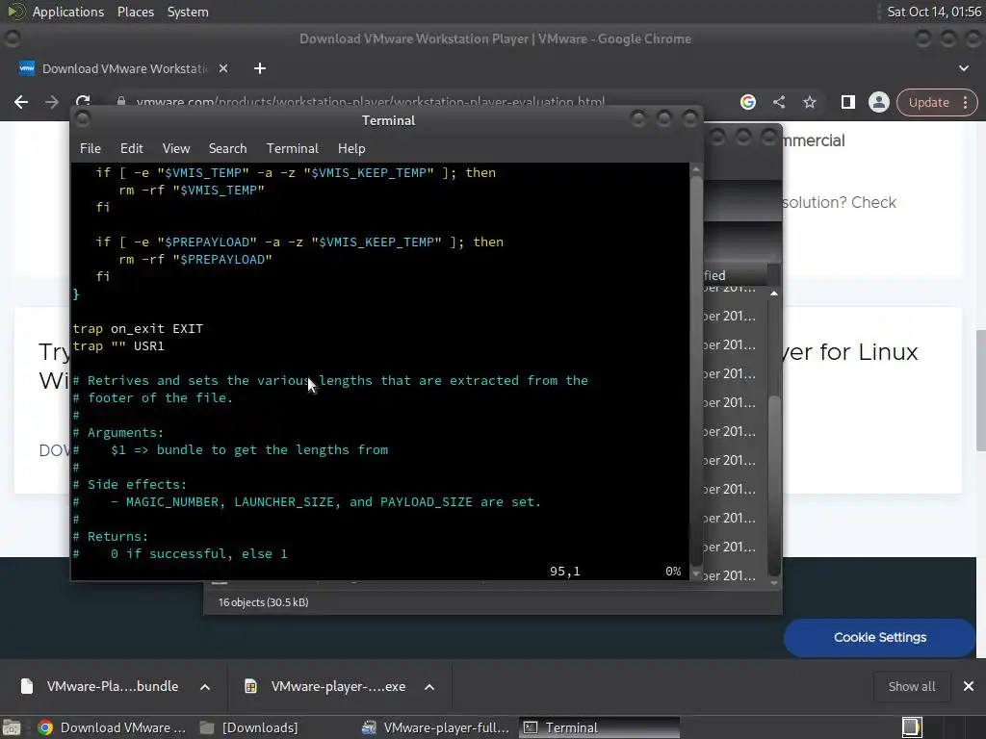
Task: Click the show desktop icon in taskbar
Action: (x=12, y=727)
